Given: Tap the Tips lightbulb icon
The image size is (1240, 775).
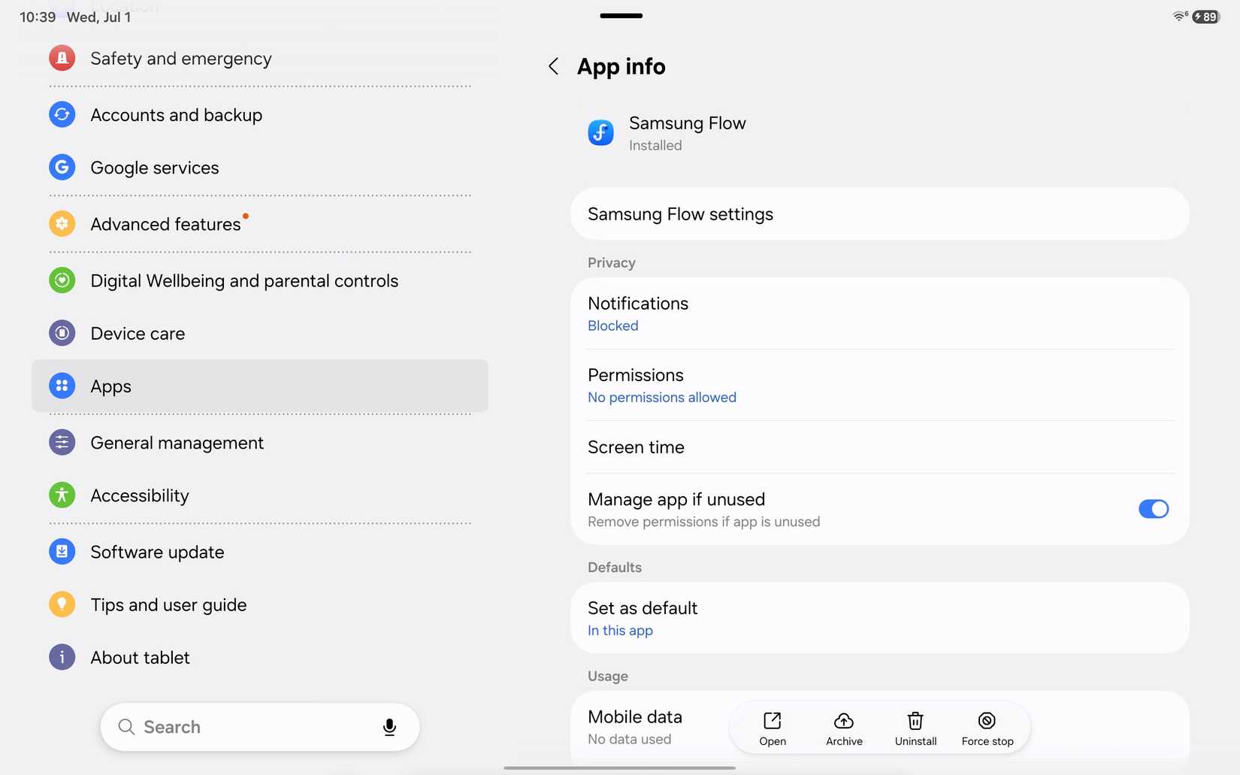Looking at the screenshot, I should [62, 604].
